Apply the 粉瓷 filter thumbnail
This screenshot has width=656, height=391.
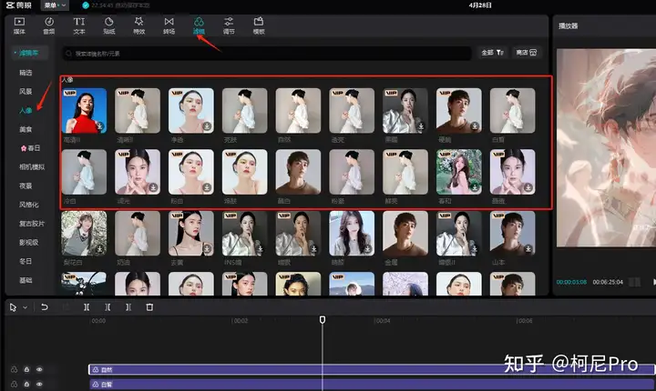(352, 172)
